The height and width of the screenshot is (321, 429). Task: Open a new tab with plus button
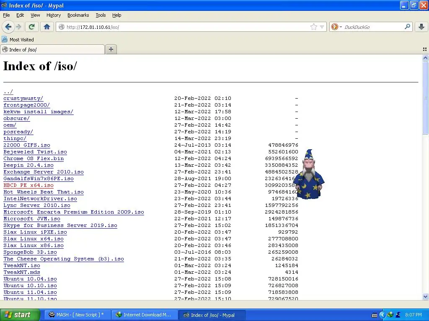[x=111, y=49]
